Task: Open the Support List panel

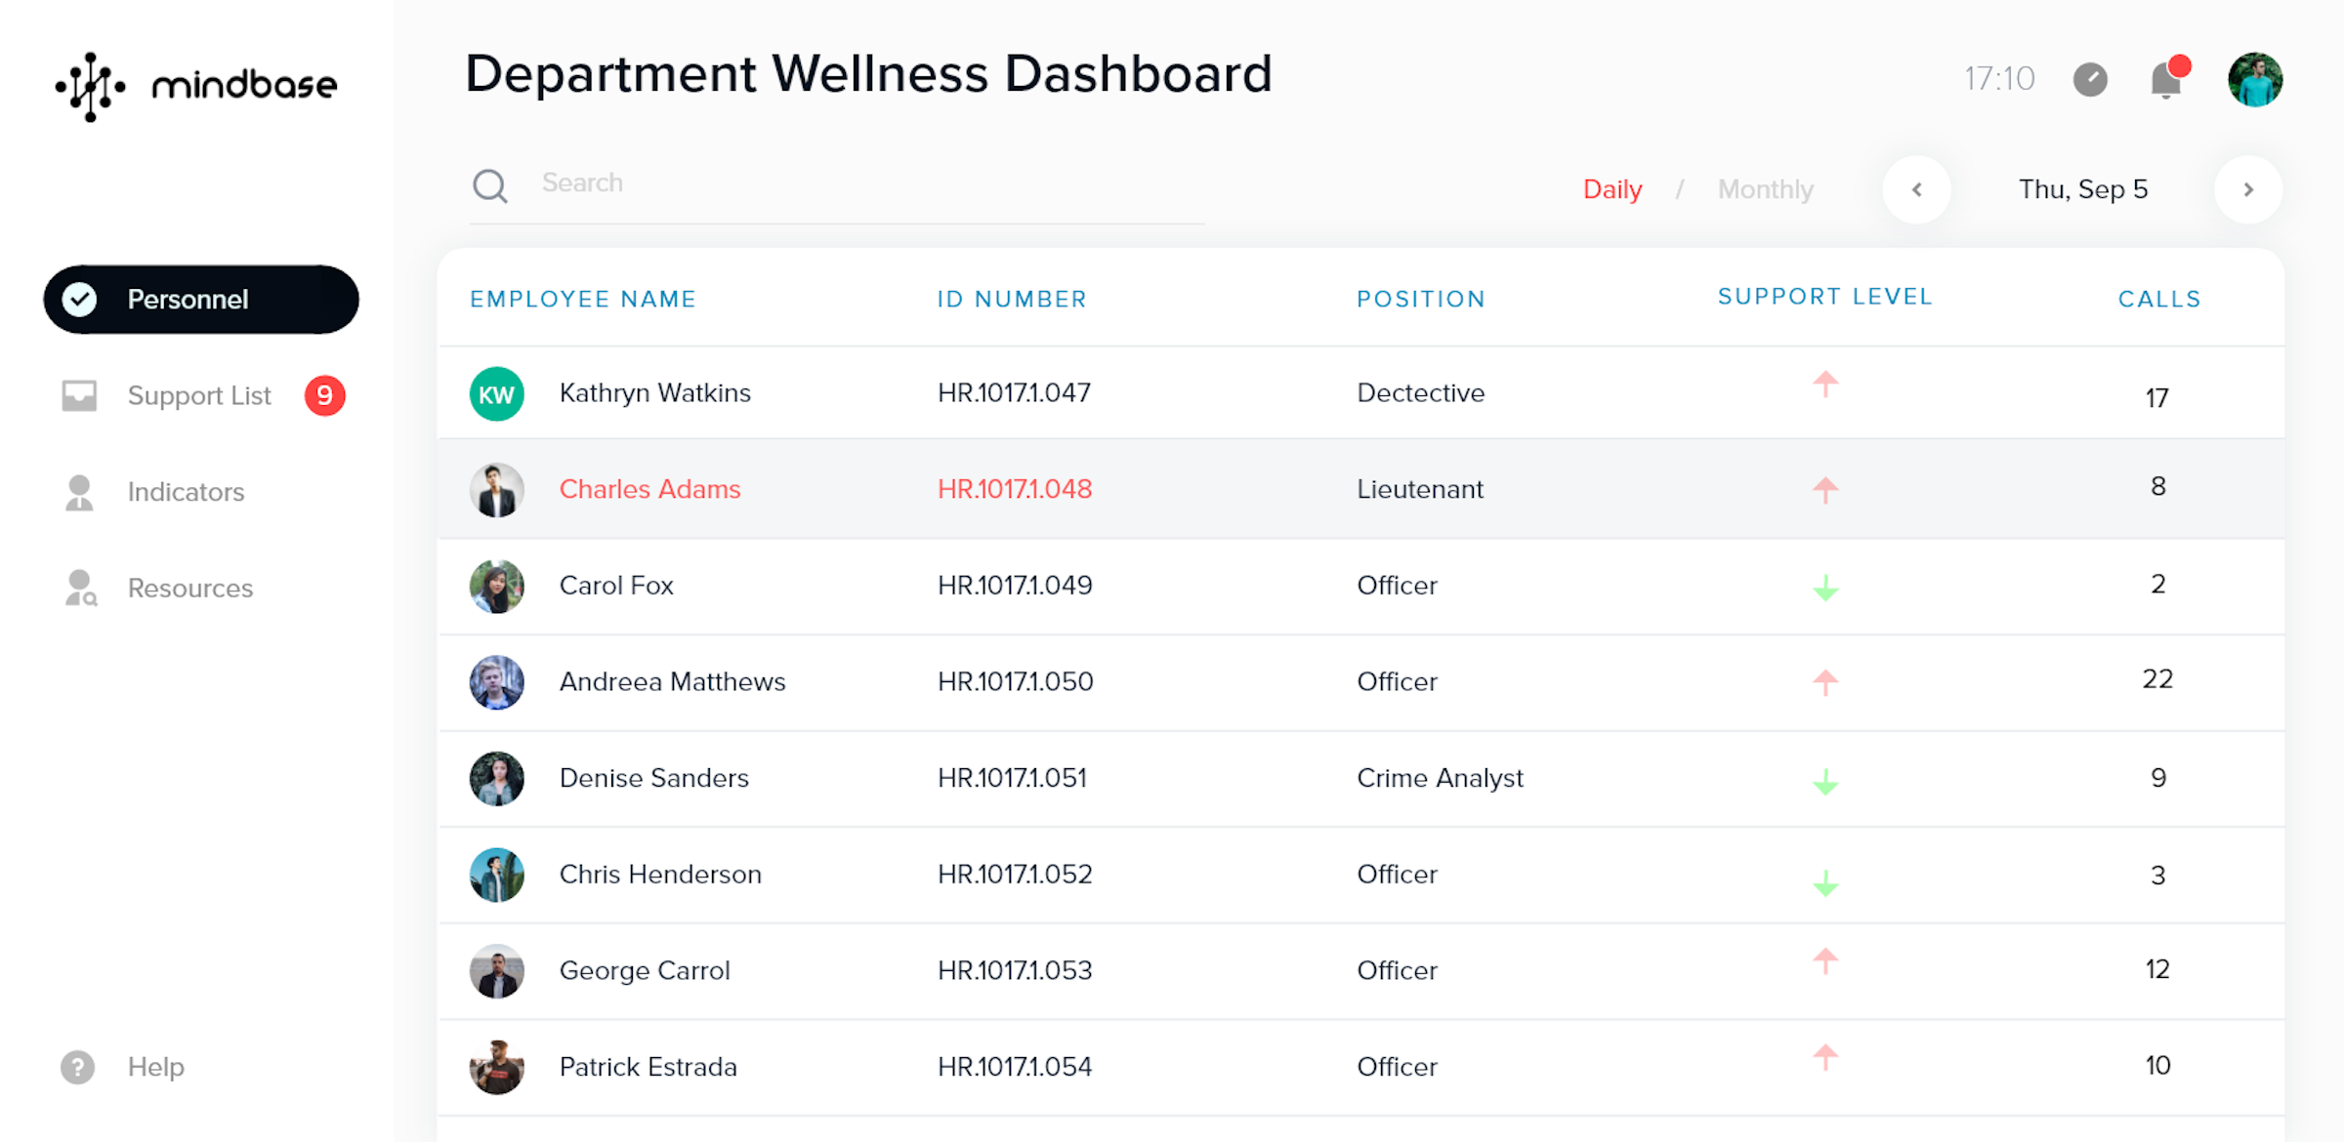Action: (198, 395)
